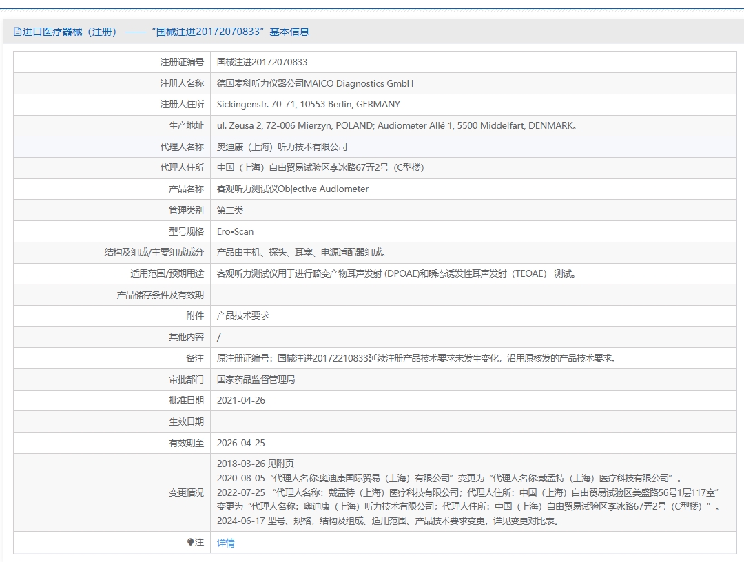Click the 变更情况 label cell

point(112,492)
